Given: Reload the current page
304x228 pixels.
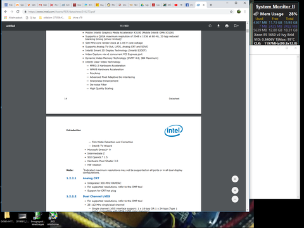Looking at the screenshot, I should coord(18,11).
